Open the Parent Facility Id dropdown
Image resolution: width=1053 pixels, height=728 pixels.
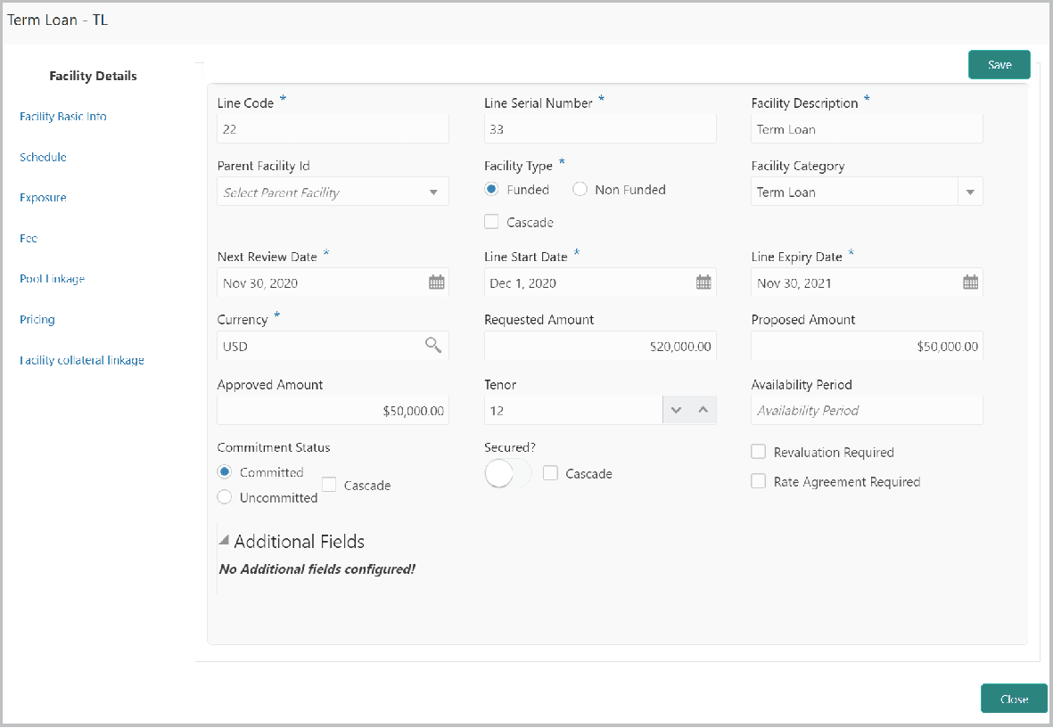pos(433,192)
